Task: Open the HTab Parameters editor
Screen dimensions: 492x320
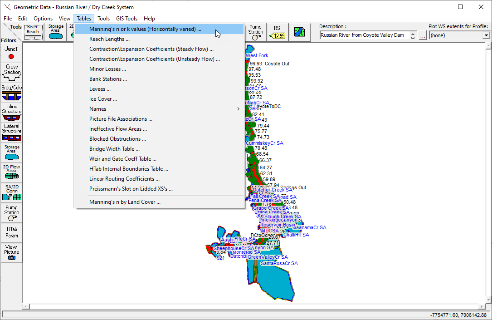Action: pyautogui.click(x=11, y=232)
